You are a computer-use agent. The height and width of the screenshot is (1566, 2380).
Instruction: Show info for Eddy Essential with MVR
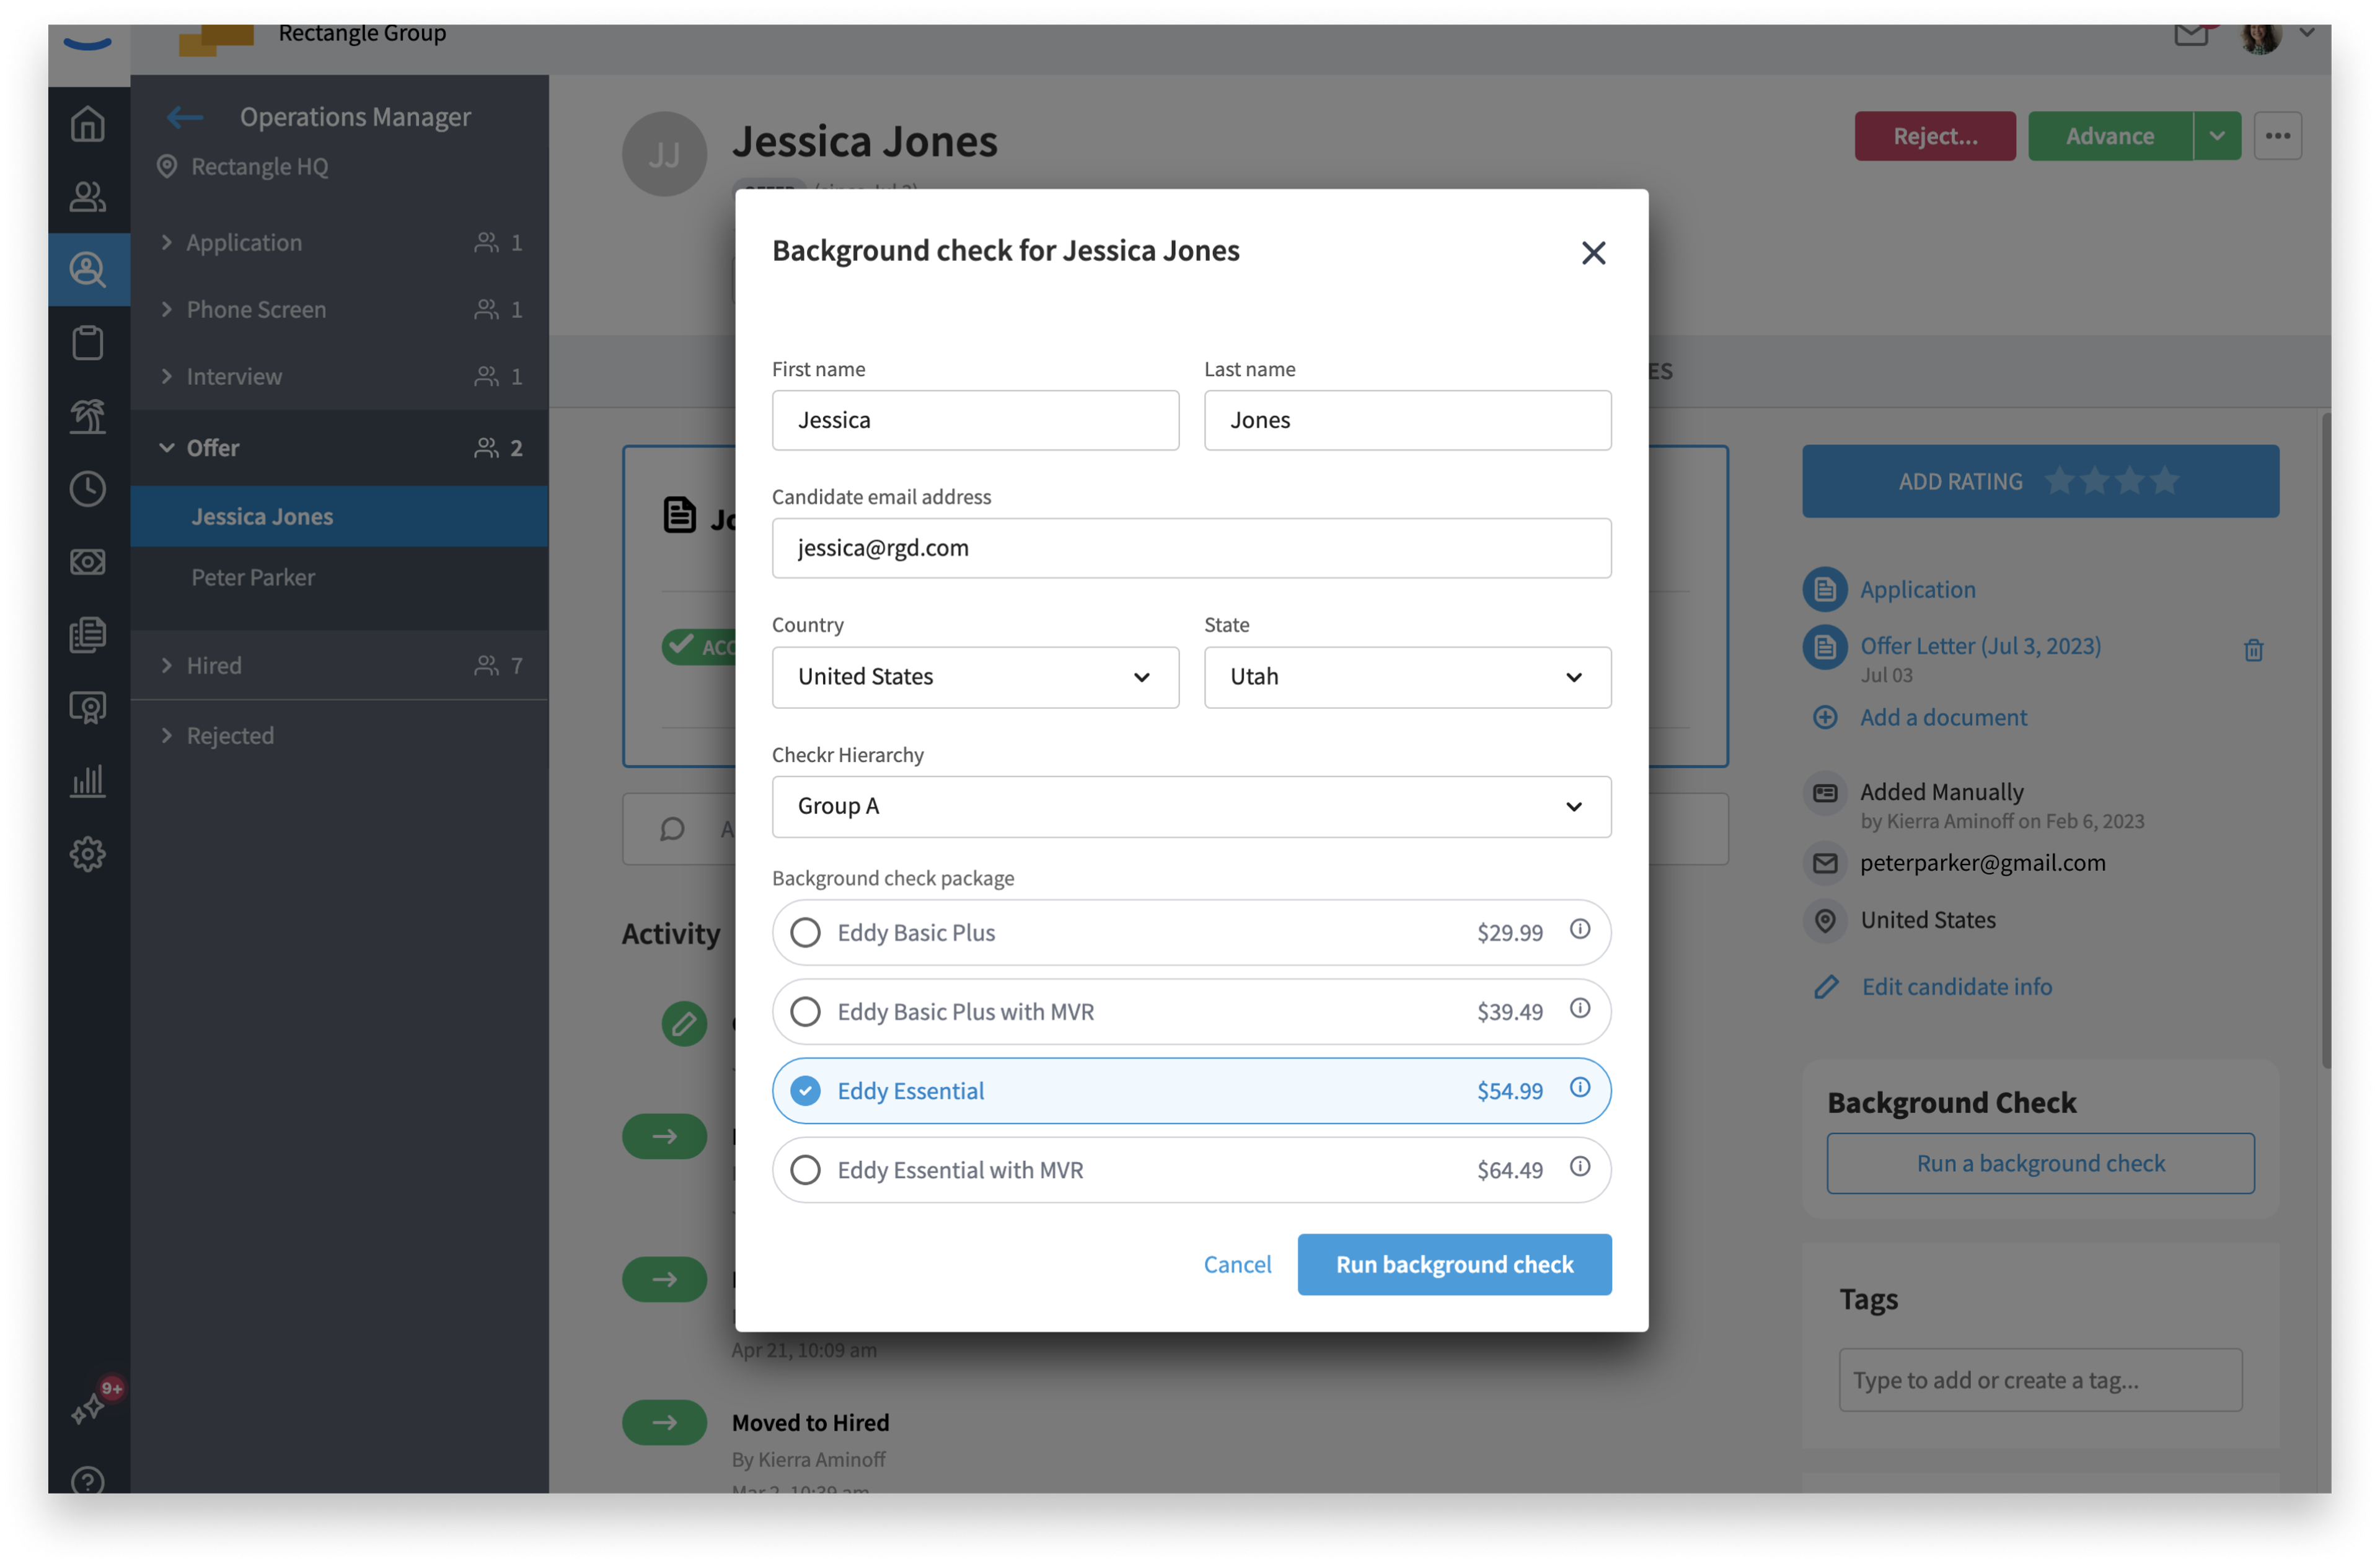click(x=1580, y=1166)
